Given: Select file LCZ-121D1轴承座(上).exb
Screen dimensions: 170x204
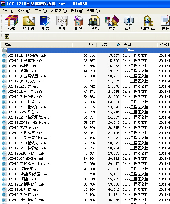Looking at the screenshot, I should click(28, 138).
